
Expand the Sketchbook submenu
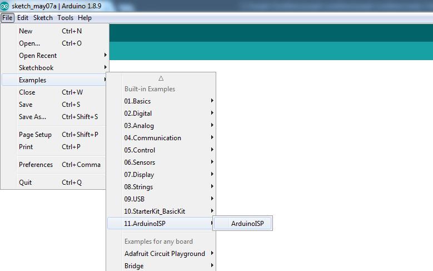click(x=54, y=68)
